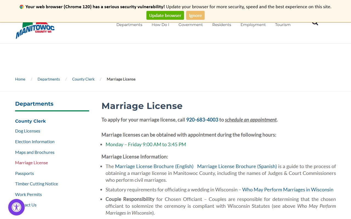Open Maps and Brochures sidebar link
351x219 pixels.
(35, 152)
